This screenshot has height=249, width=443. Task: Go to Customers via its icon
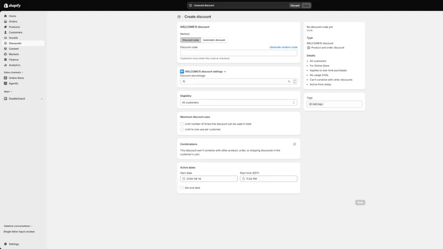click(6, 33)
